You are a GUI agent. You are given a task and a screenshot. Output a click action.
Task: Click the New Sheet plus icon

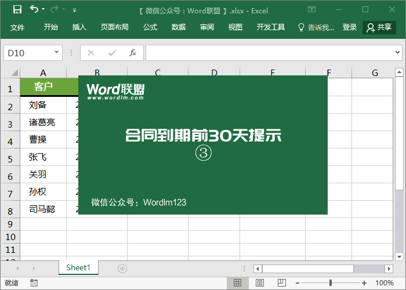[122, 269]
